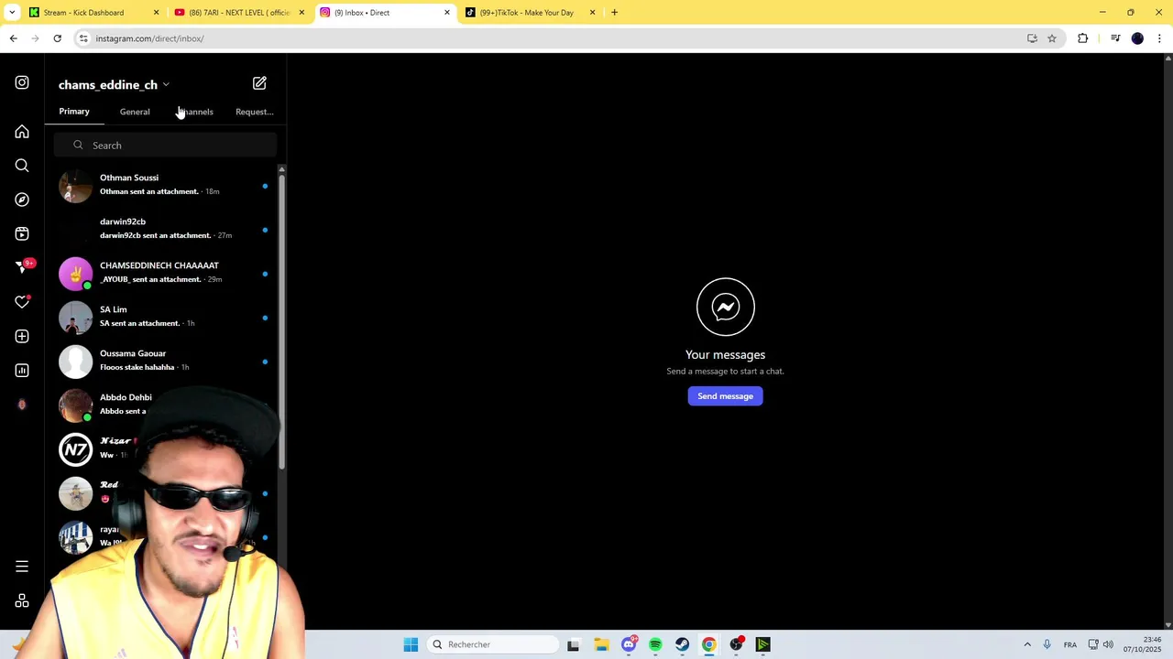Go back to the previous page
This screenshot has height=659, width=1173.
(13, 38)
